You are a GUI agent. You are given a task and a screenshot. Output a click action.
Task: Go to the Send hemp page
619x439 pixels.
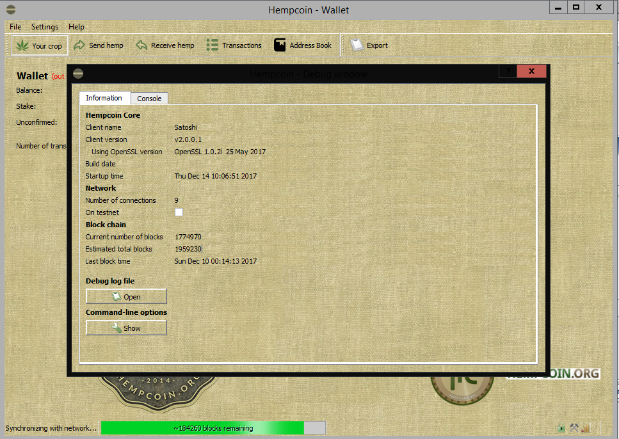[x=99, y=45]
